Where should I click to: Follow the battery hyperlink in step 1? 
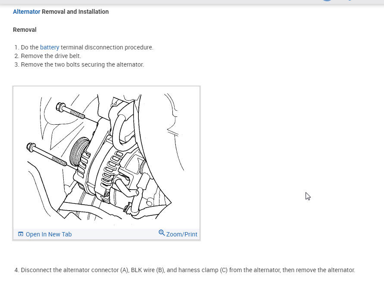50,47
